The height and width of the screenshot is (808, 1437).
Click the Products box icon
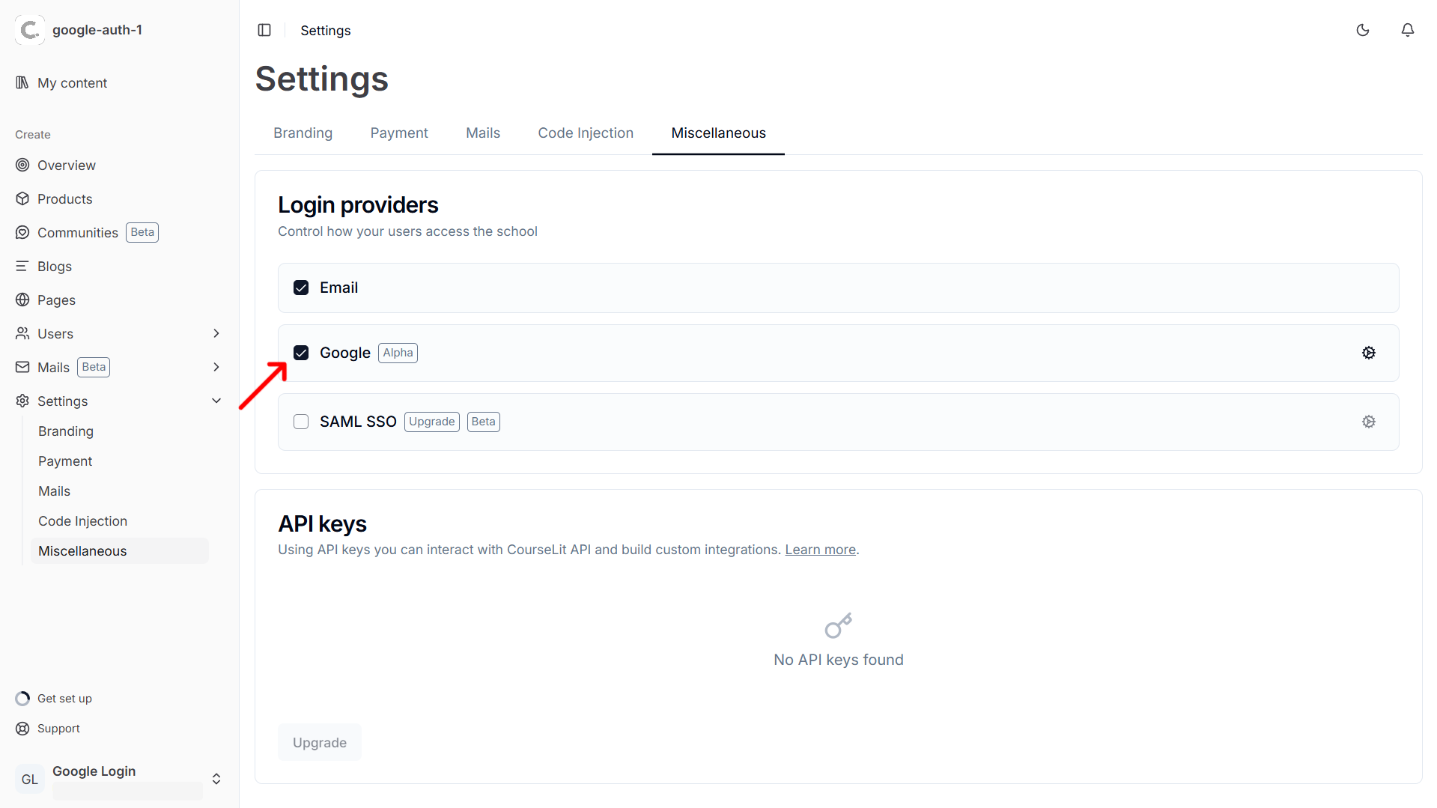[22, 198]
